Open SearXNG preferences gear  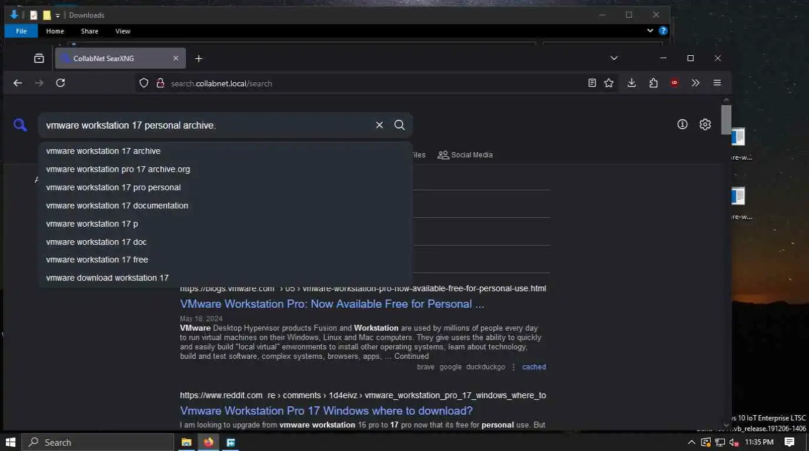click(705, 124)
